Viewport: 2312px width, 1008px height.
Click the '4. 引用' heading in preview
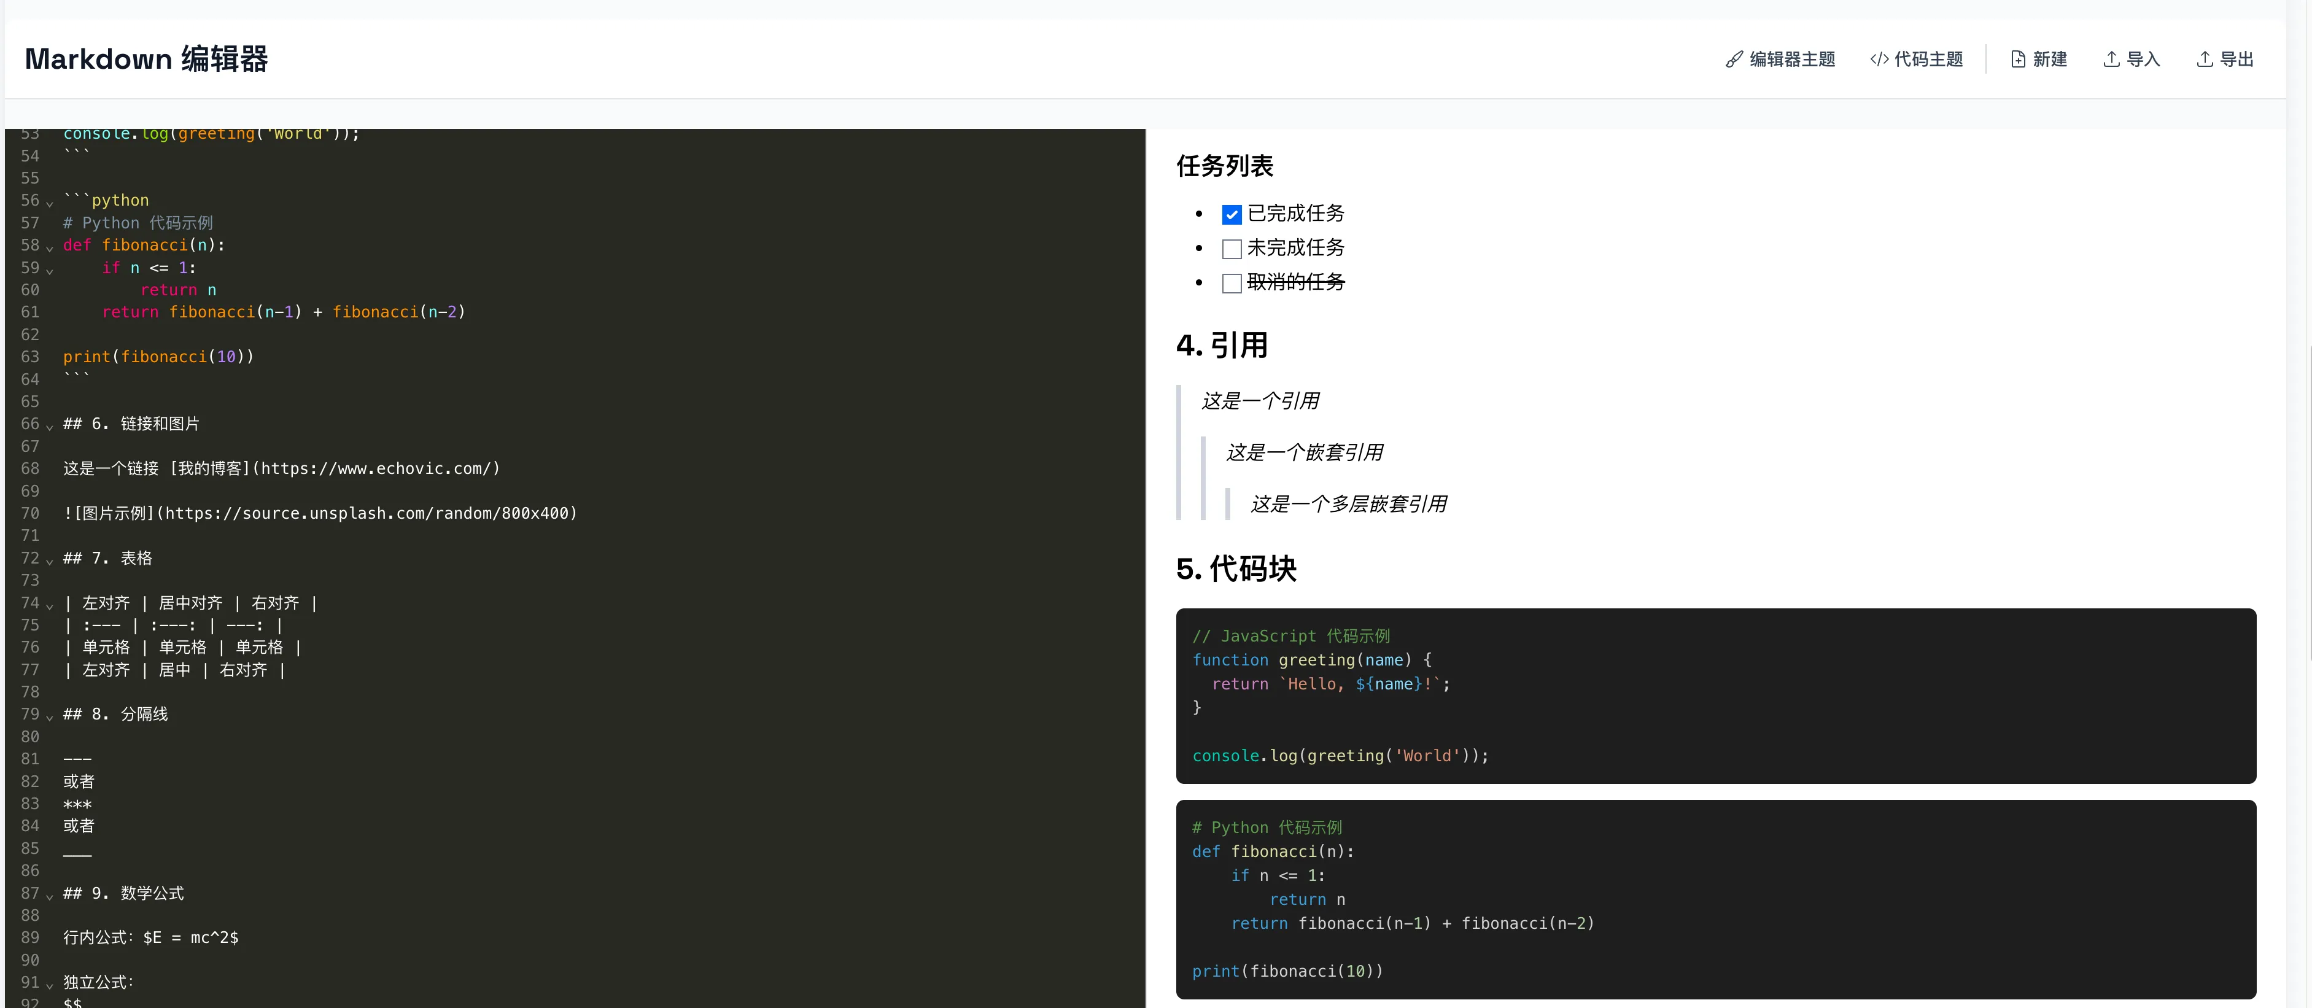pos(1222,346)
